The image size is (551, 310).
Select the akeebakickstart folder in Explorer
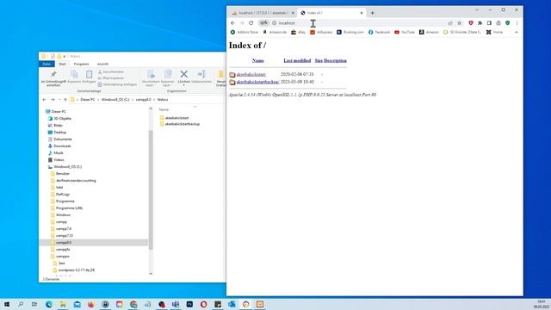coord(176,118)
